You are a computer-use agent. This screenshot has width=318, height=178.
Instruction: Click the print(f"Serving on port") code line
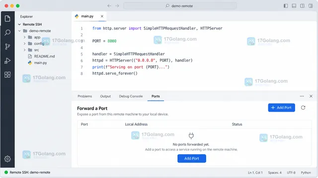click(131, 67)
